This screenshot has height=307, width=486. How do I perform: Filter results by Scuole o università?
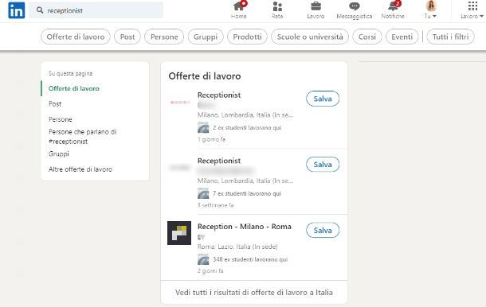[310, 37]
